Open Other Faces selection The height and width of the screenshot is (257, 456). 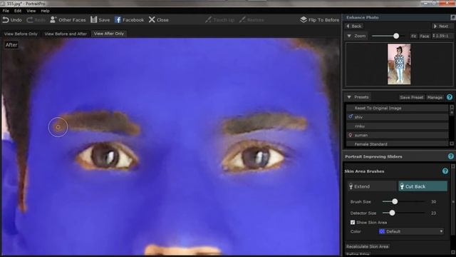(x=68, y=20)
